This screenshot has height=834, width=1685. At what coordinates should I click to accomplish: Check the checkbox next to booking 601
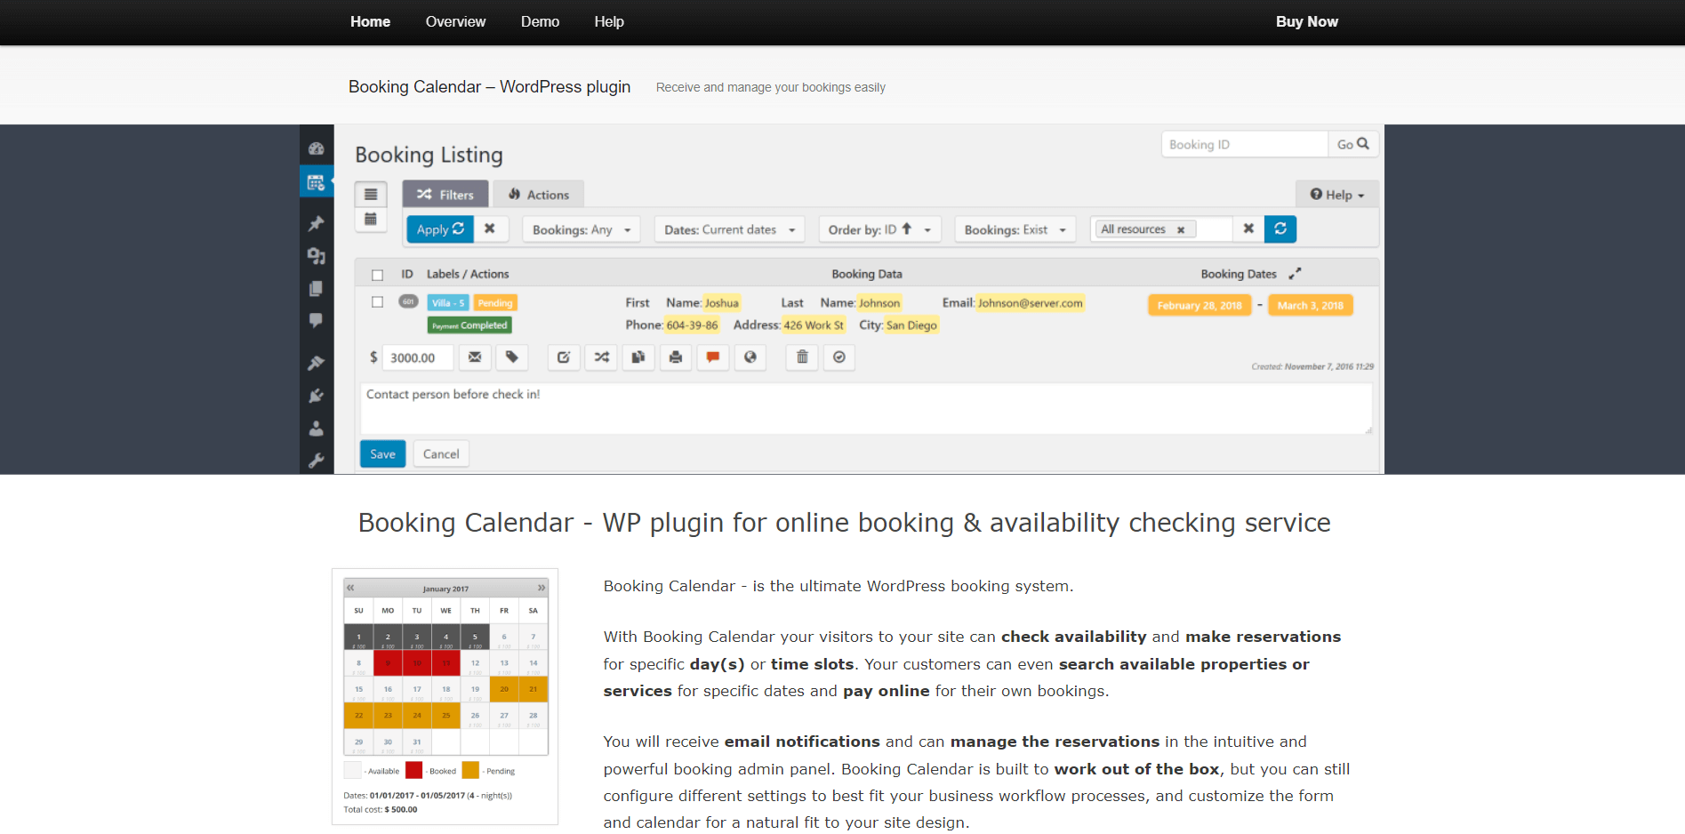[x=377, y=301]
